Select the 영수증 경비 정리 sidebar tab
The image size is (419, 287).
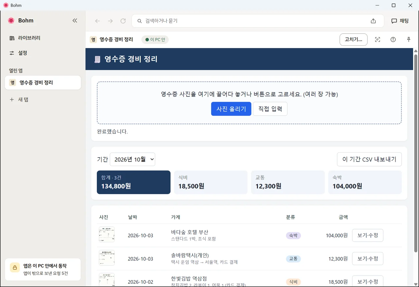43,83
